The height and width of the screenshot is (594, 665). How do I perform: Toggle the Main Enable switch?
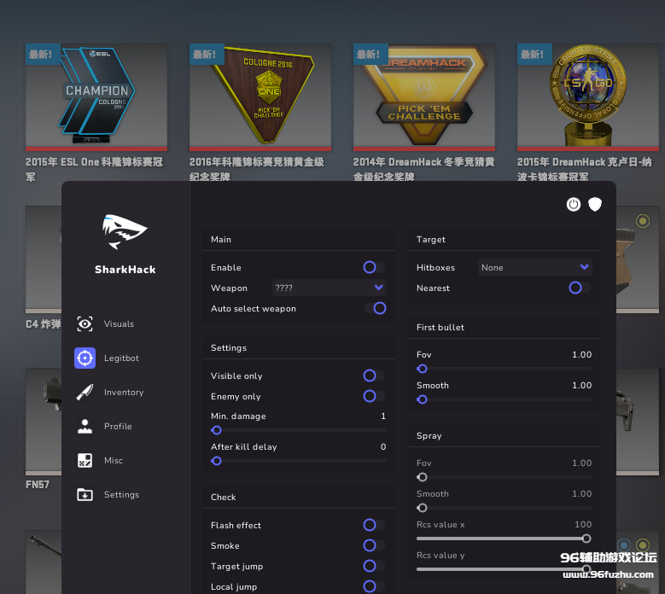coord(373,268)
